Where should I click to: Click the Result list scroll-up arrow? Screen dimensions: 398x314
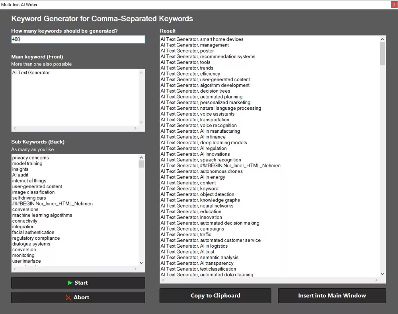click(x=382, y=39)
